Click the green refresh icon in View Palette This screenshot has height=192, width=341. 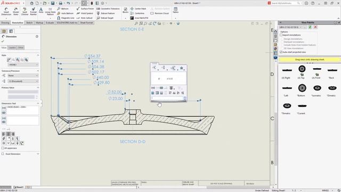[x=310, y=27]
